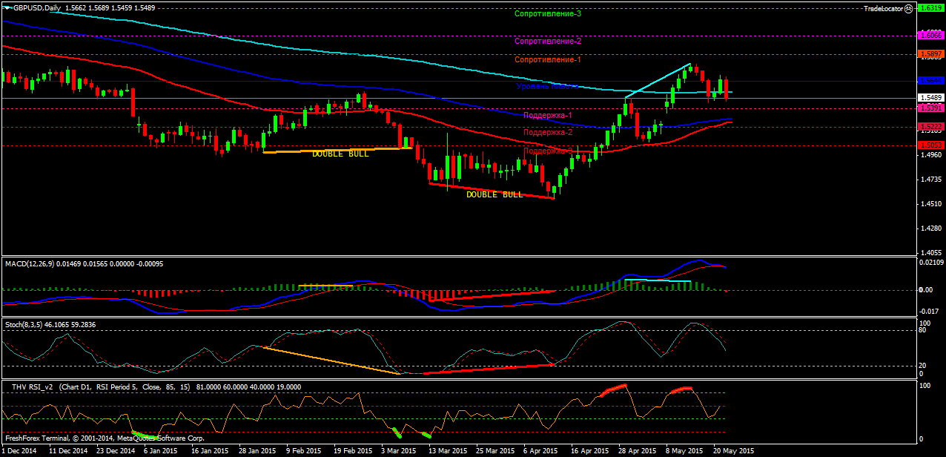The image size is (946, 457).
Task: Click the triangle icon beside GBPUSD,Daily title
Action: click(6, 8)
